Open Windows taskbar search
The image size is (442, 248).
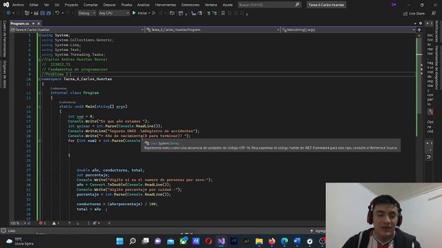click(x=133, y=241)
